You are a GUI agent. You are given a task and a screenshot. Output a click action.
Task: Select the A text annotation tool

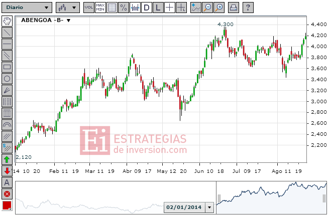(7, 182)
